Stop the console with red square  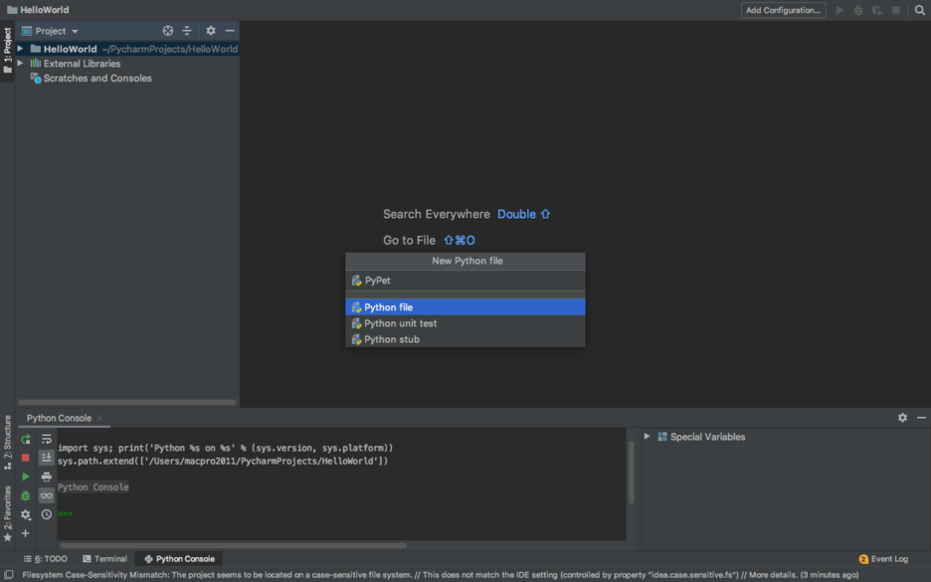click(26, 458)
